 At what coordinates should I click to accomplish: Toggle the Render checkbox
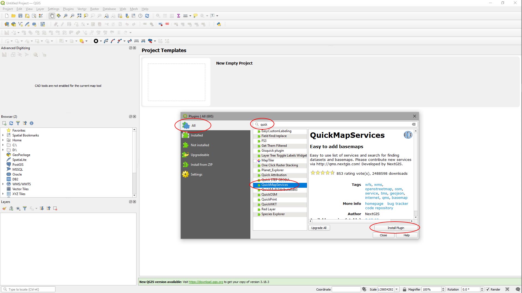(x=488, y=289)
